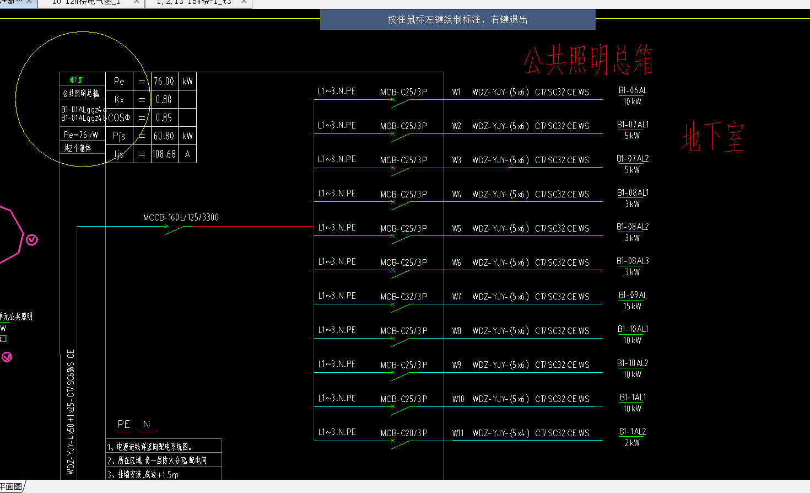Select the destination label B1-08AL2
The height and width of the screenshot is (493, 810).
(x=633, y=227)
